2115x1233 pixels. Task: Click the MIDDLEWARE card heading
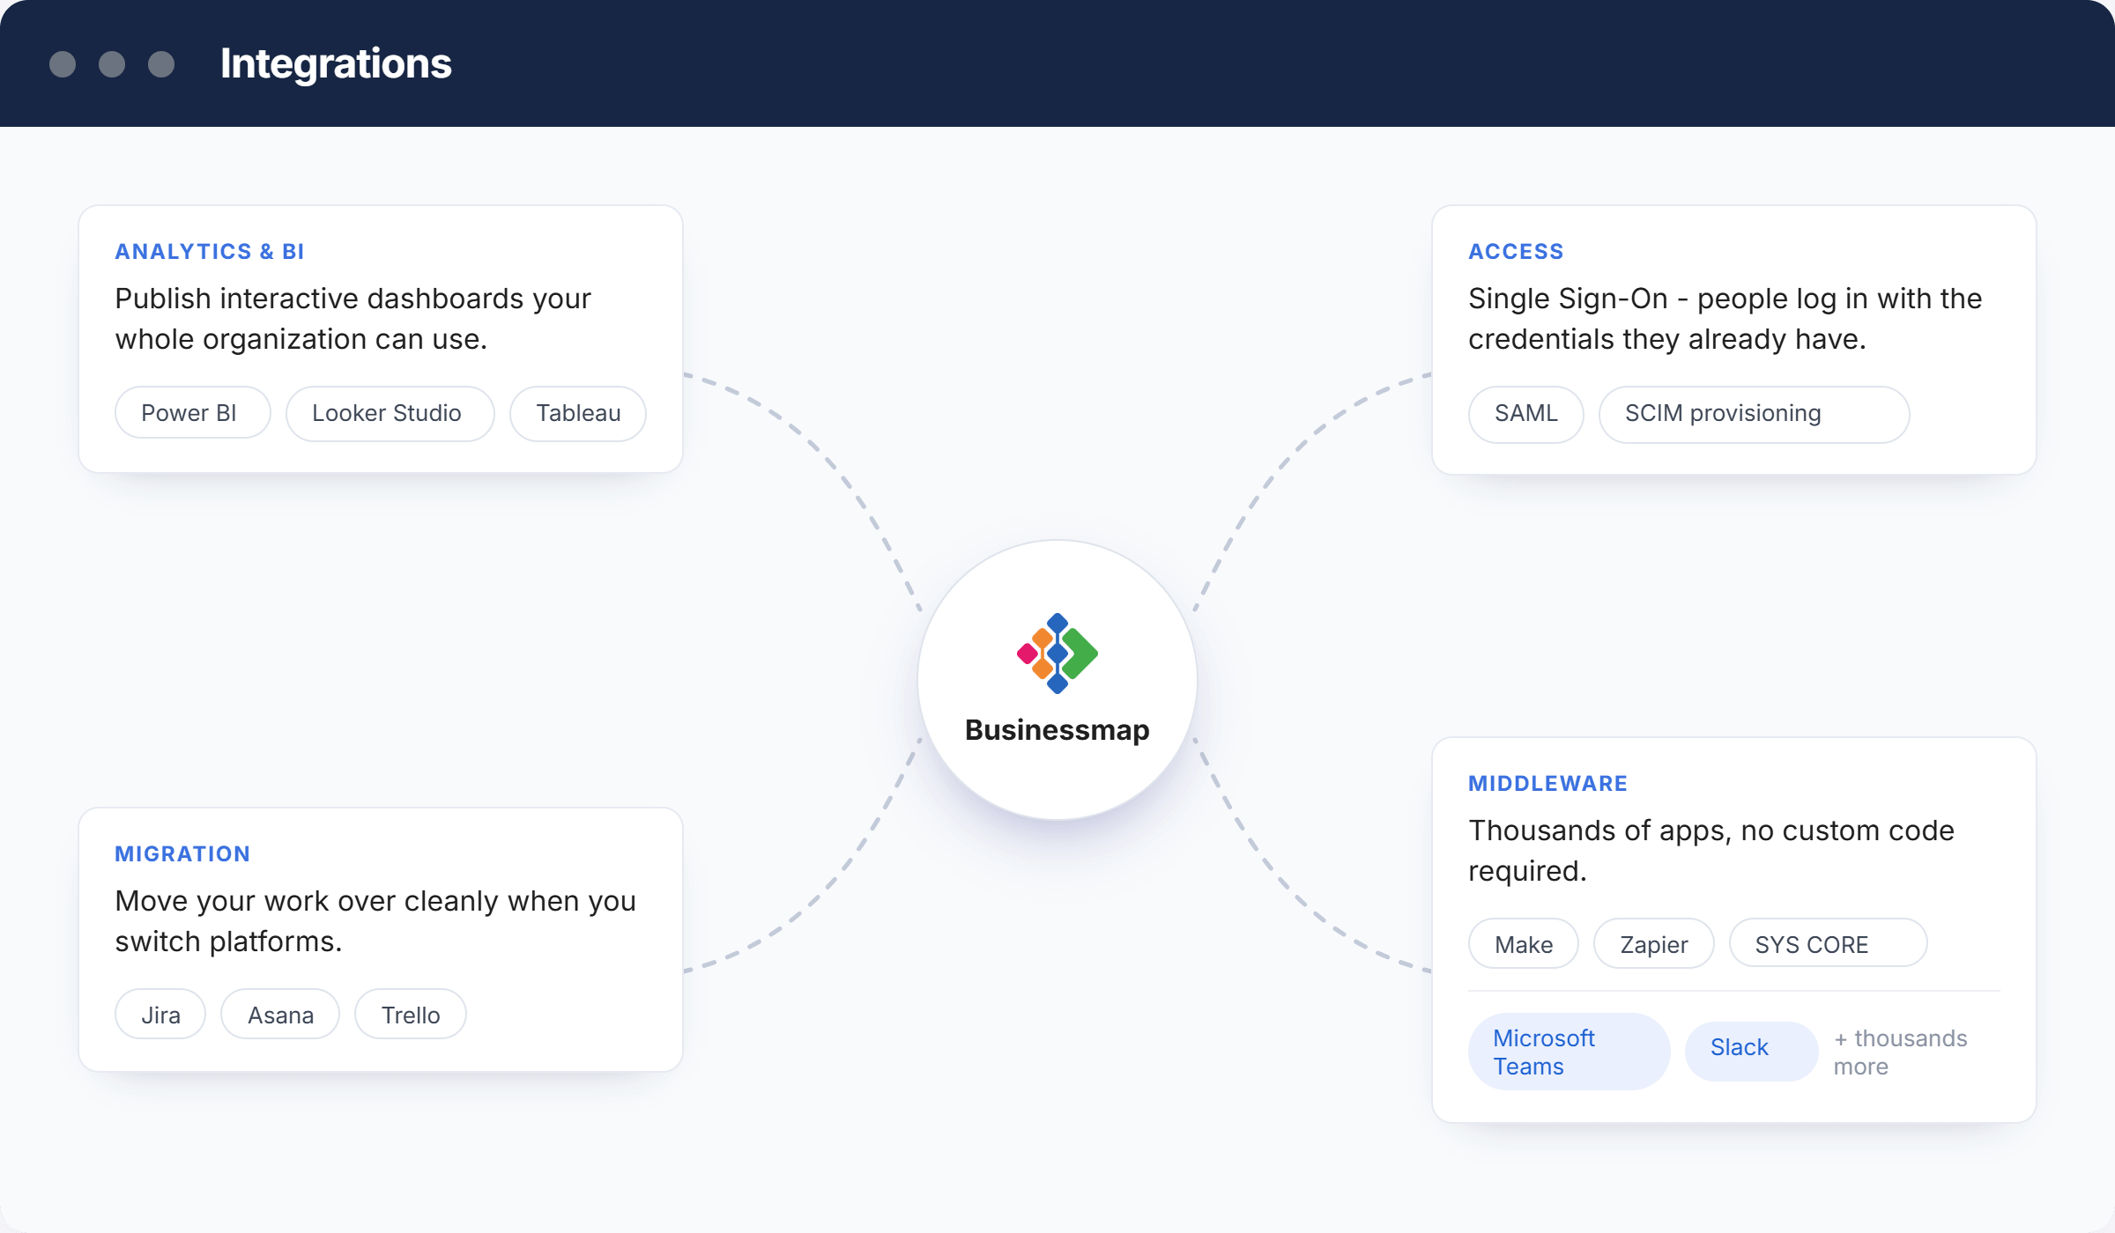(1547, 784)
